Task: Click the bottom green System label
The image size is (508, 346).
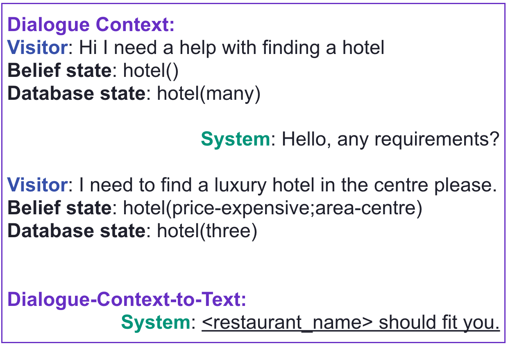Action: (x=155, y=323)
